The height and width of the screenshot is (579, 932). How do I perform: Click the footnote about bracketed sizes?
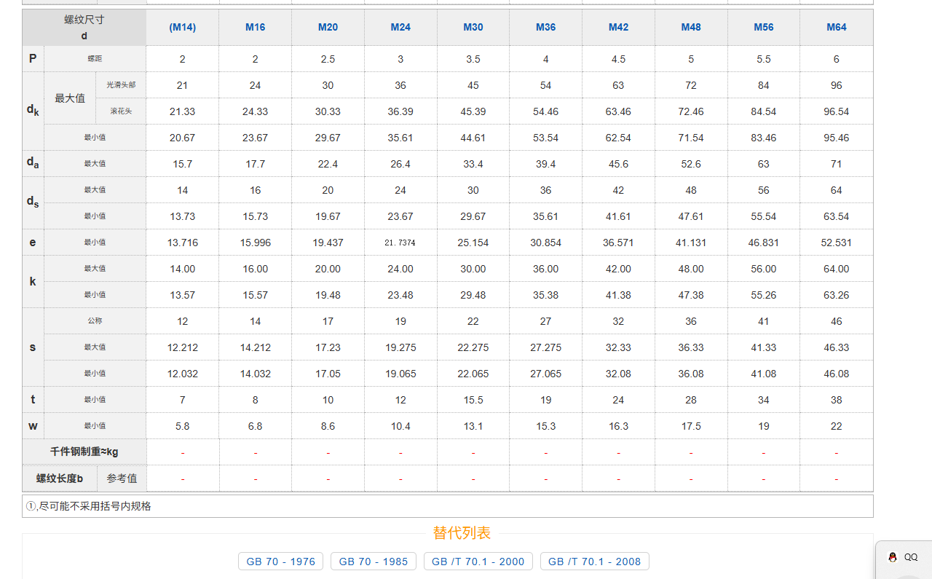[89, 506]
